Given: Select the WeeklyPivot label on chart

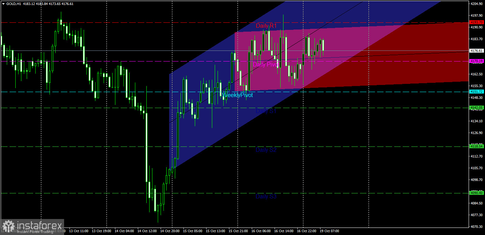Looking at the screenshot, I should click(x=238, y=95).
